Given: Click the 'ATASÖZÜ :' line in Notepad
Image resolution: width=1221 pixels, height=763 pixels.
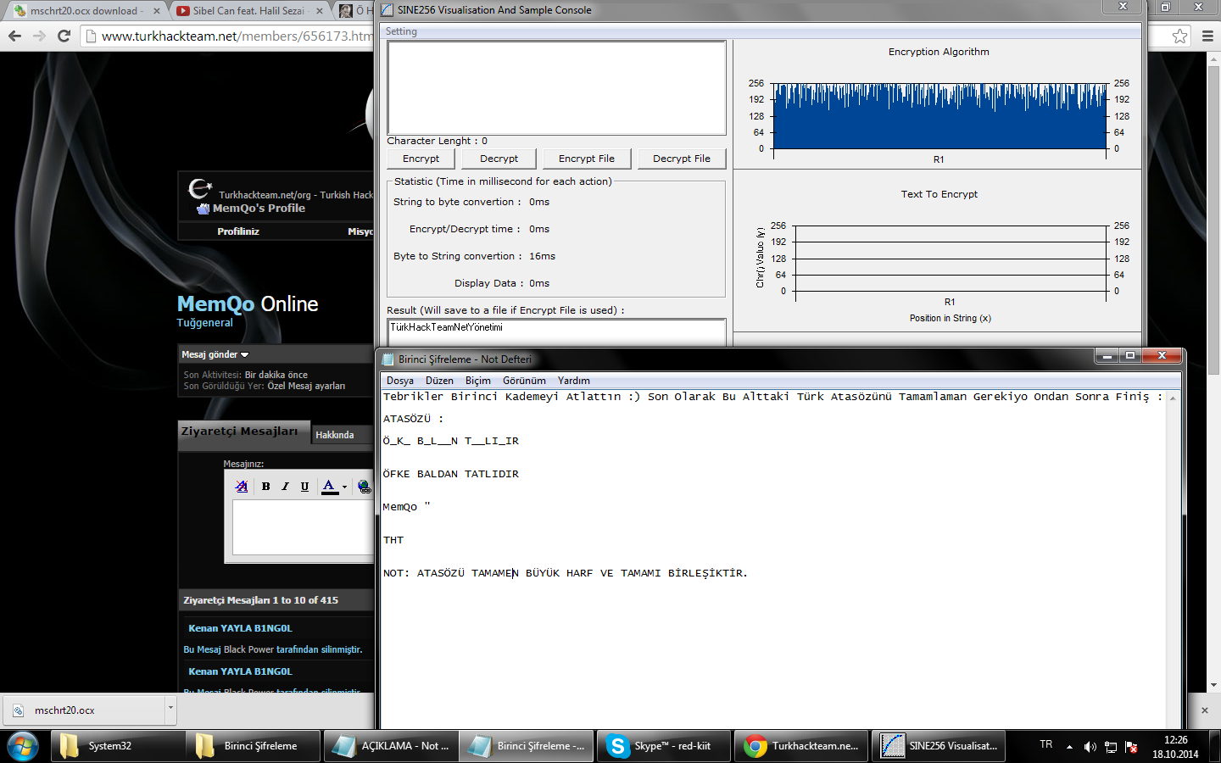Looking at the screenshot, I should (413, 419).
